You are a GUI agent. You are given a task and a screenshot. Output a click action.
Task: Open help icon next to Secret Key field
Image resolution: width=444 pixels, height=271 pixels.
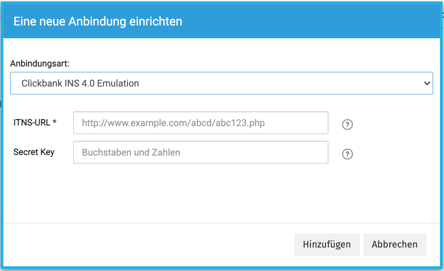point(347,154)
